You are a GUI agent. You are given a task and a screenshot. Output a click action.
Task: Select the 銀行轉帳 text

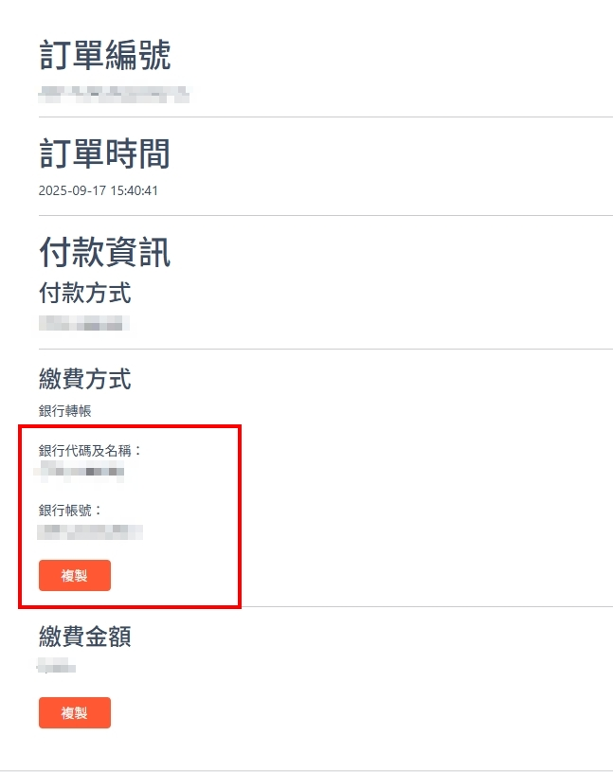point(64,410)
